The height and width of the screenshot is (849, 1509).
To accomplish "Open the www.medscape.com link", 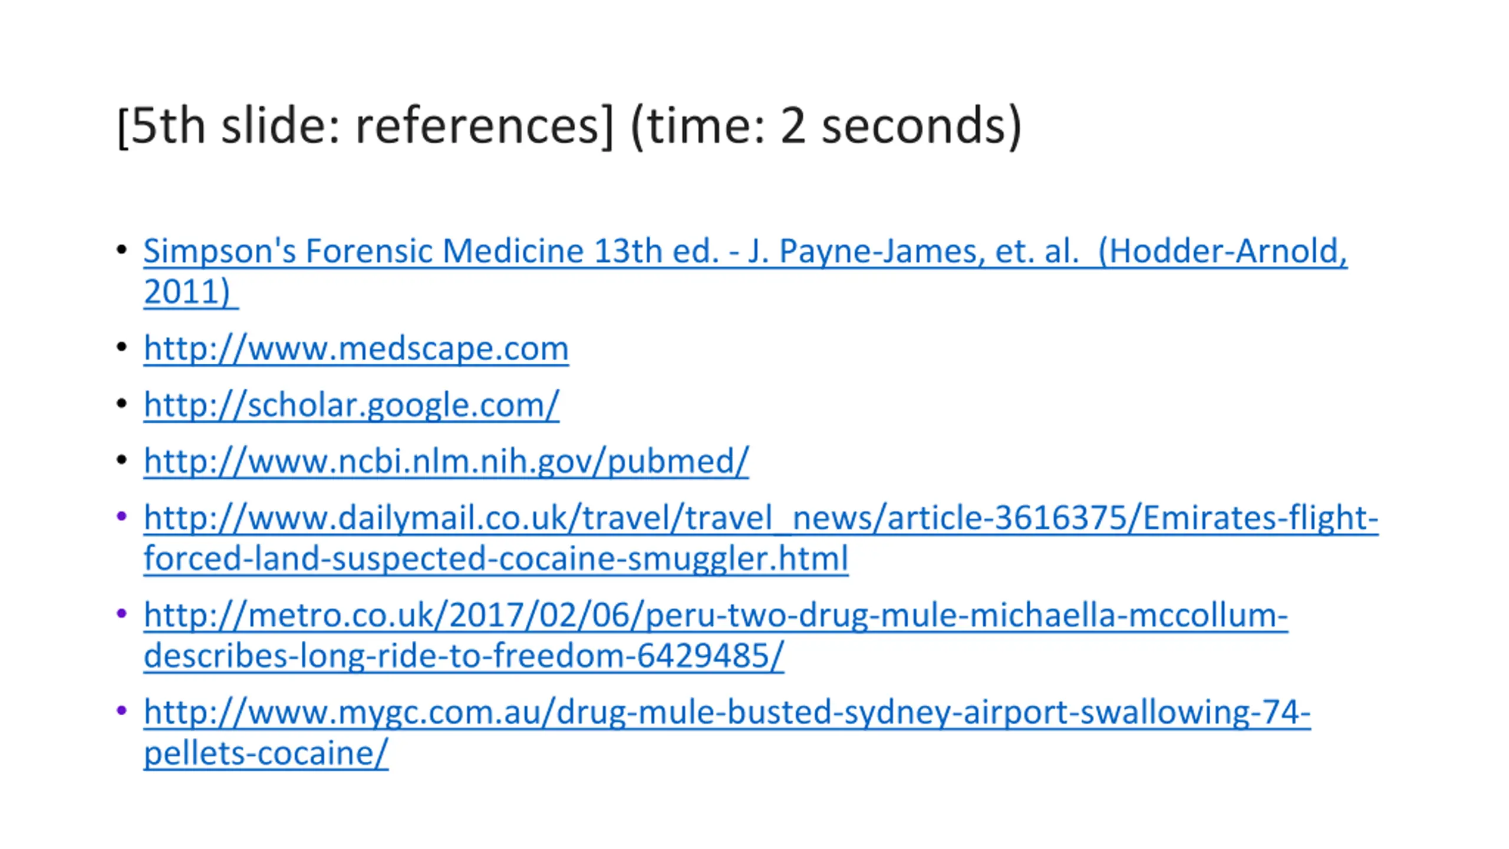I will [x=356, y=348].
